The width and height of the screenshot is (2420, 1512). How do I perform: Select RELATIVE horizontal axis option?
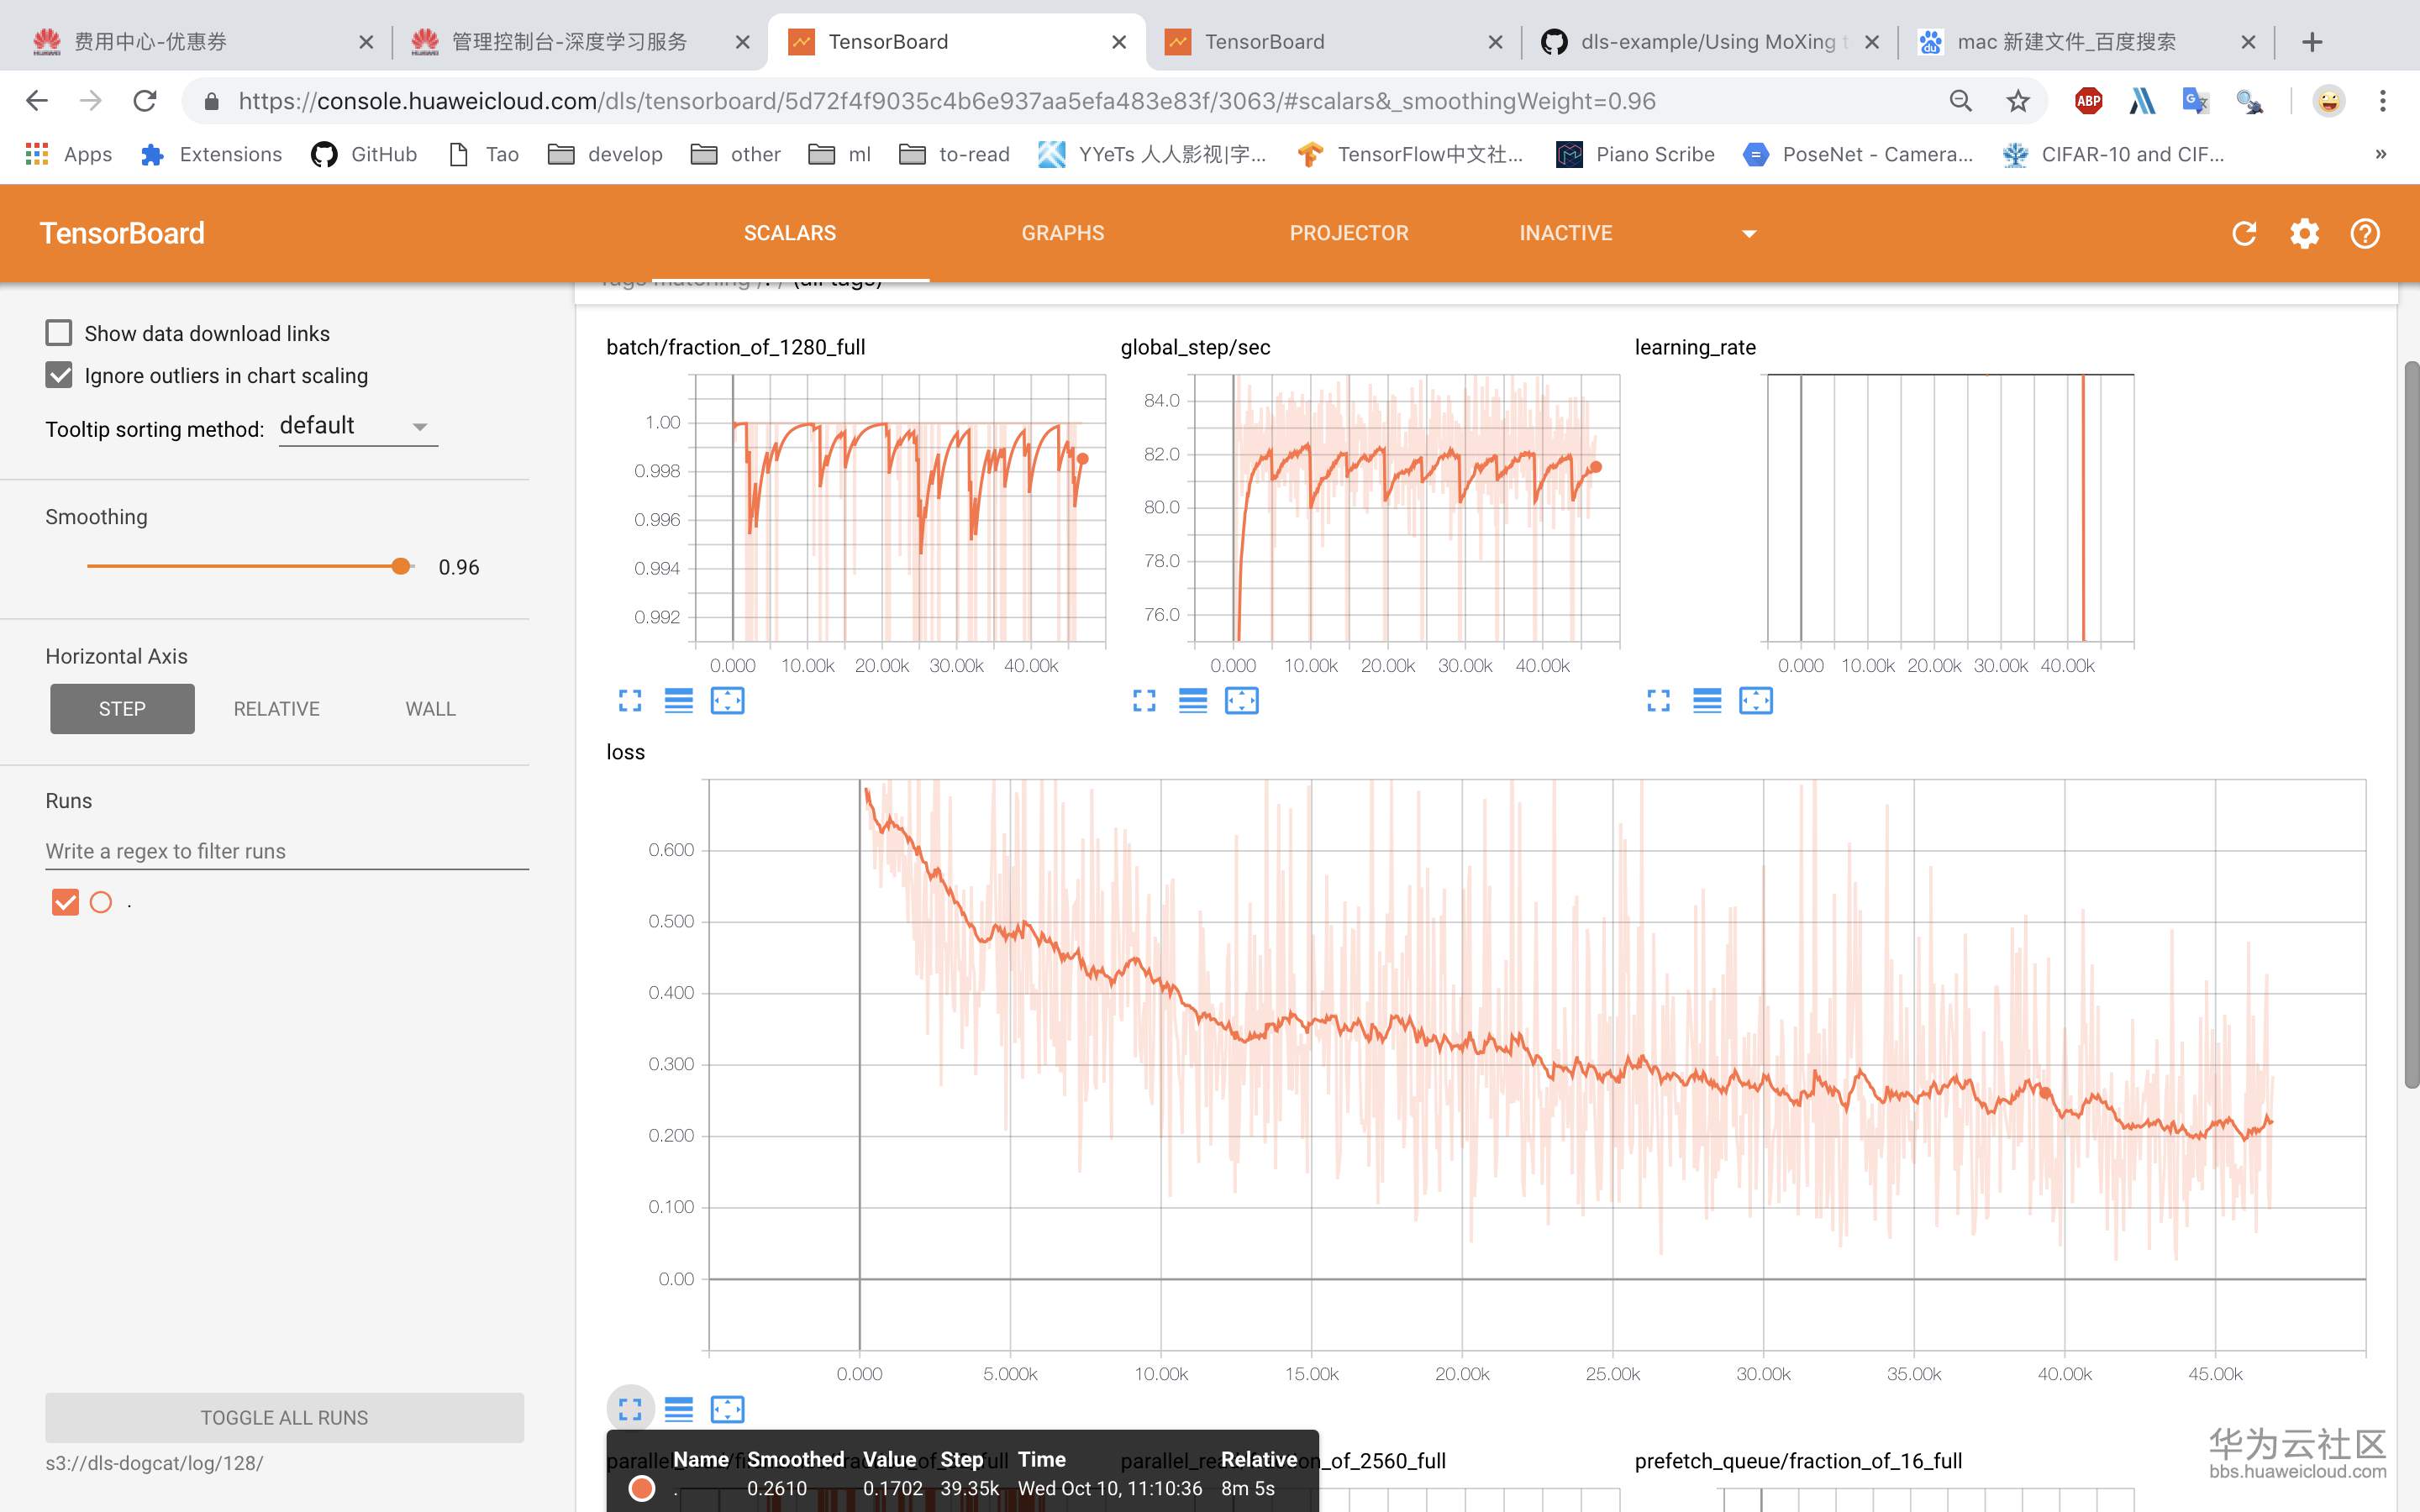(276, 709)
